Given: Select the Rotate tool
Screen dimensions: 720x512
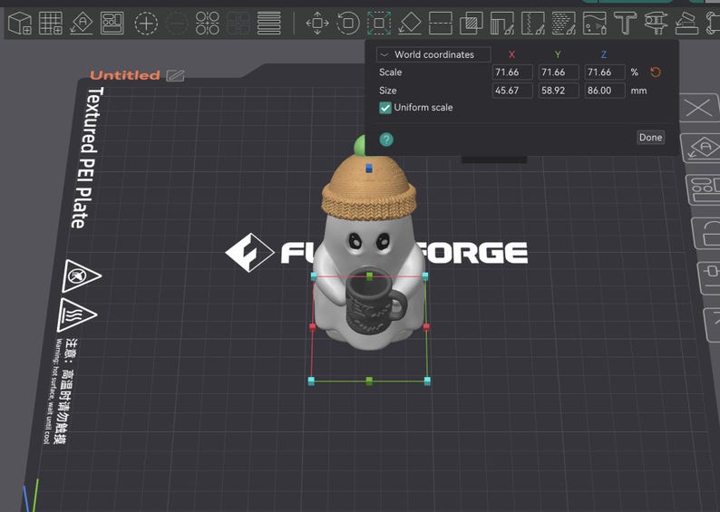Looking at the screenshot, I should coord(348,23).
